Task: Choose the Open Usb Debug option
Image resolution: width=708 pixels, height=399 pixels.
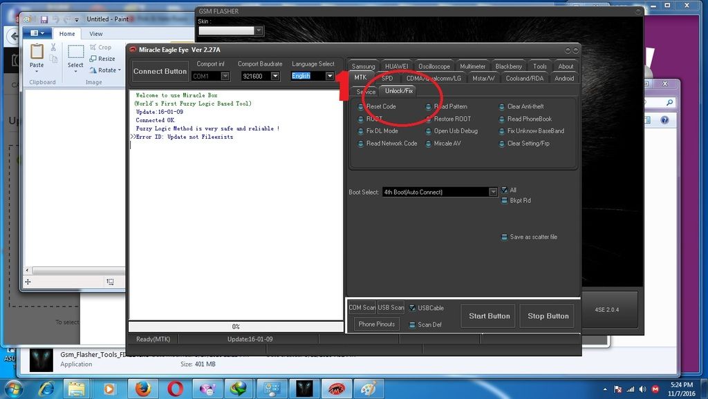Action: coord(451,131)
